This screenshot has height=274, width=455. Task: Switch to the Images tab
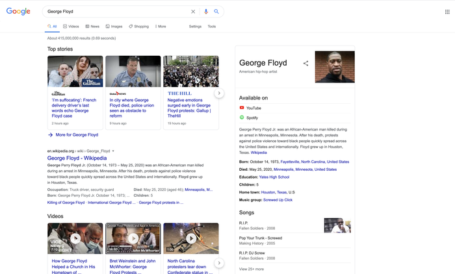[114, 27]
